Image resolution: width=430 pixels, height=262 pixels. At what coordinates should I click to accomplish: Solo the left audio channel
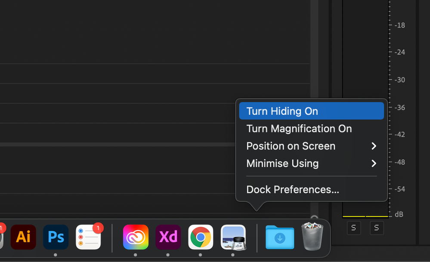click(353, 228)
